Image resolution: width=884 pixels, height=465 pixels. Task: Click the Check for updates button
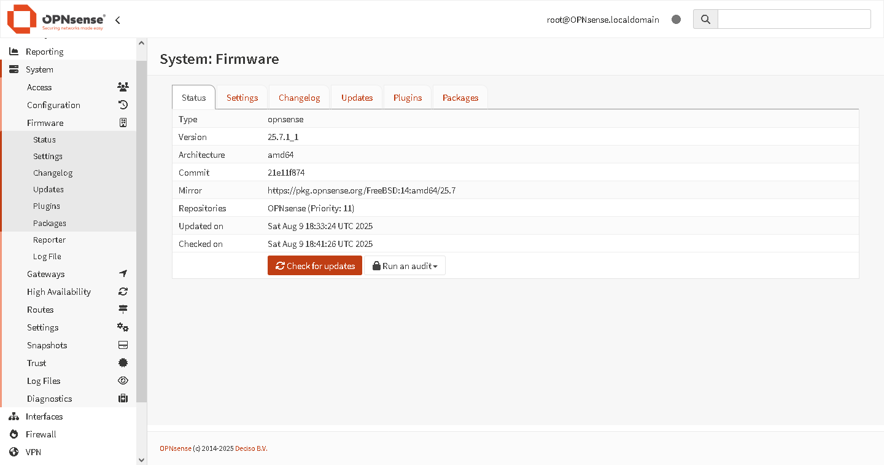(314, 265)
